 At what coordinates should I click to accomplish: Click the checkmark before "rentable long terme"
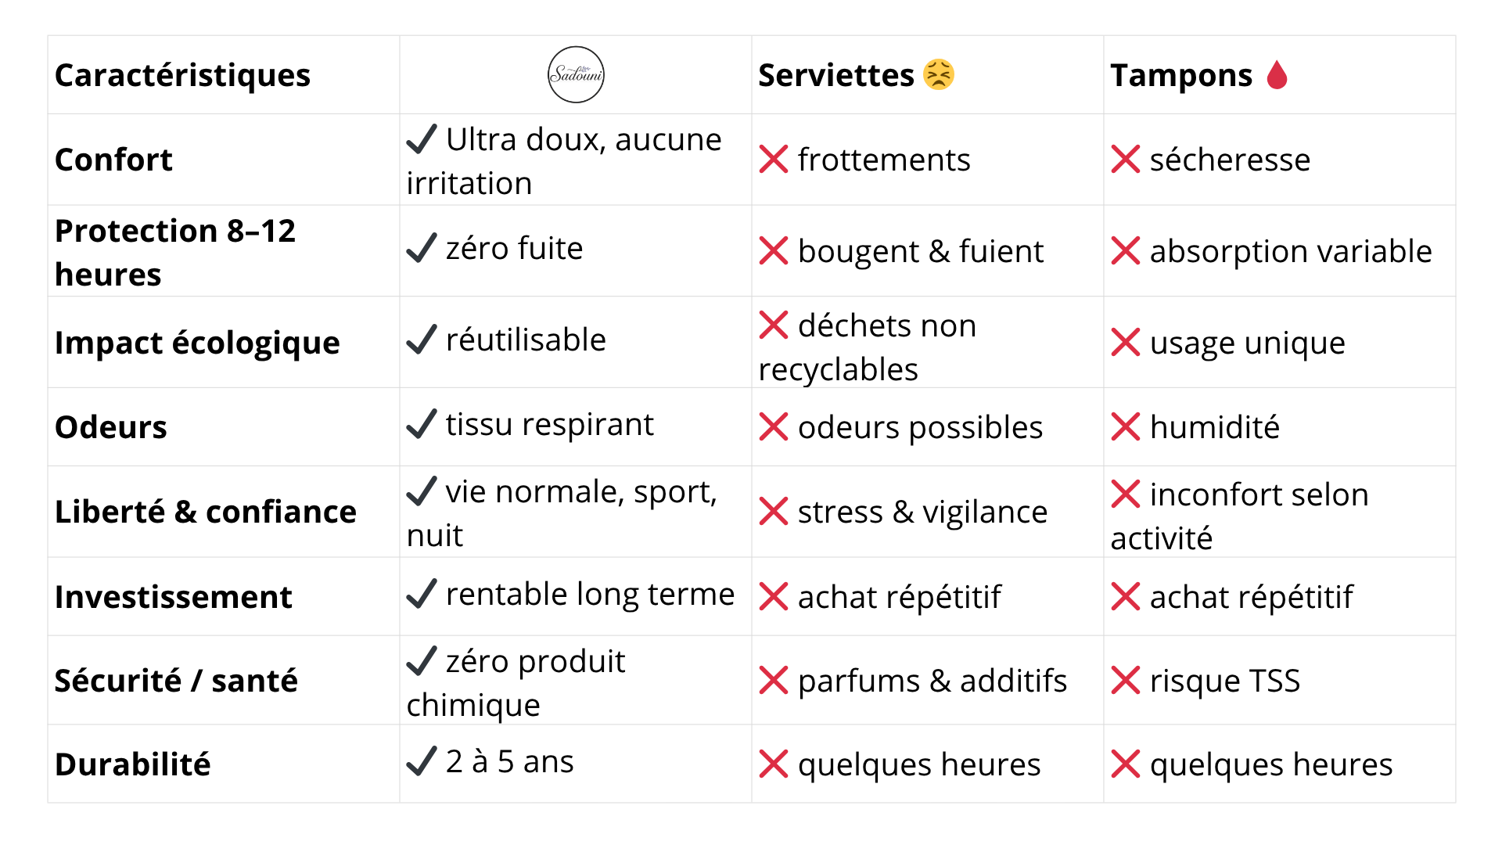click(422, 594)
